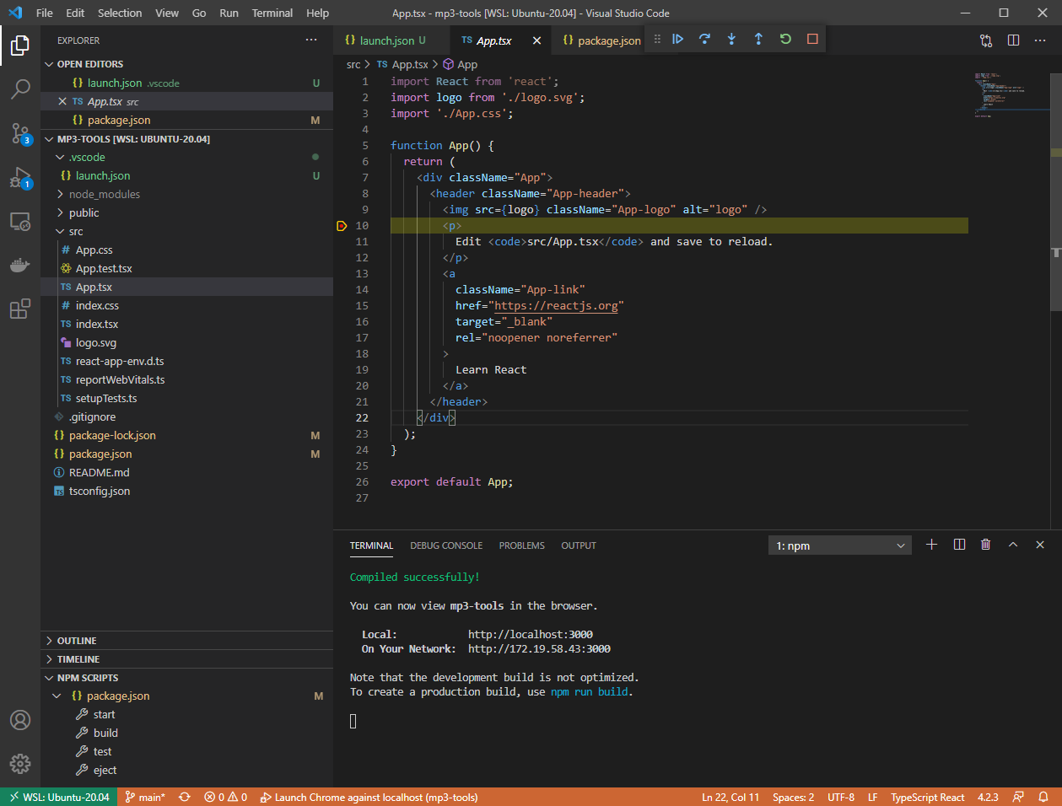Click the WSL: Ubuntu-20.04 remote indicator
The width and height of the screenshot is (1062, 806).
(x=59, y=797)
